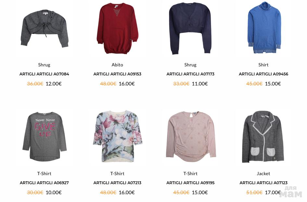This screenshot has height=202, width=307.
Task: View the navy Shrug A07173 thumbnail
Action: 190,28
